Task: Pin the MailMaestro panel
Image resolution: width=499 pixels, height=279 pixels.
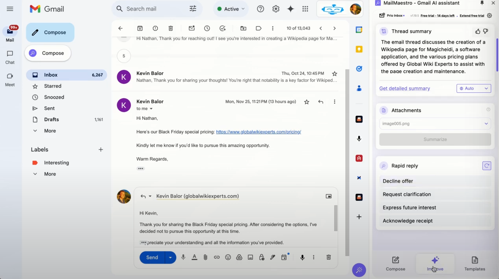Action: (x=482, y=3)
